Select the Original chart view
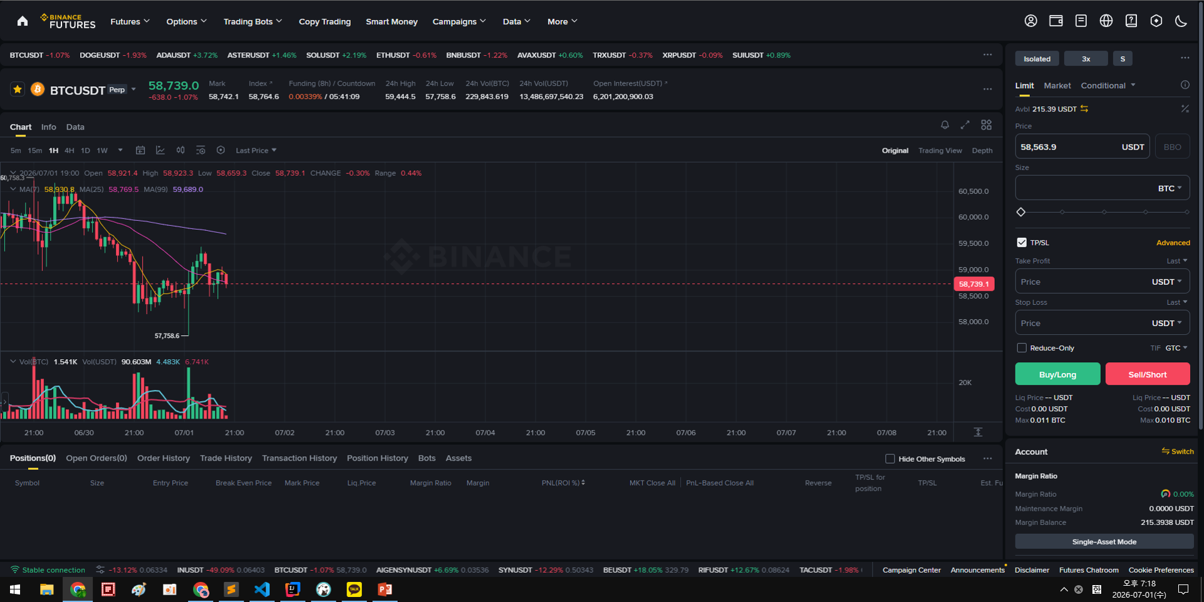 [x=895, y=151]
